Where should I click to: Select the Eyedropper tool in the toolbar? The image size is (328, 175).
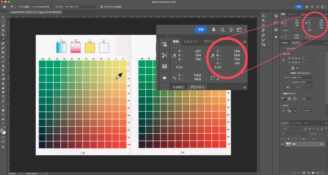(x=3, y=39)
